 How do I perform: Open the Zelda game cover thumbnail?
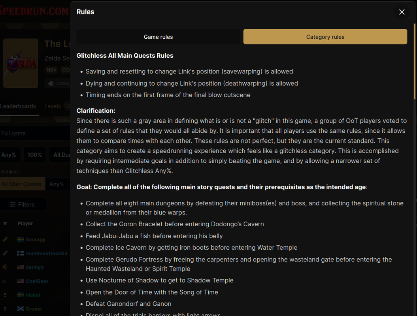(21, 63)
